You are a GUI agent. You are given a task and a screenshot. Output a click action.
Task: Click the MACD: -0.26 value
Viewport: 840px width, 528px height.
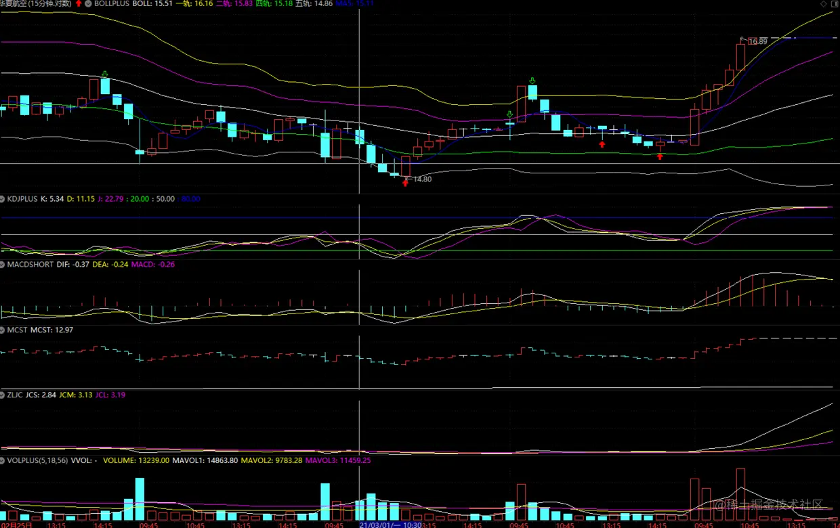[153, 264]
